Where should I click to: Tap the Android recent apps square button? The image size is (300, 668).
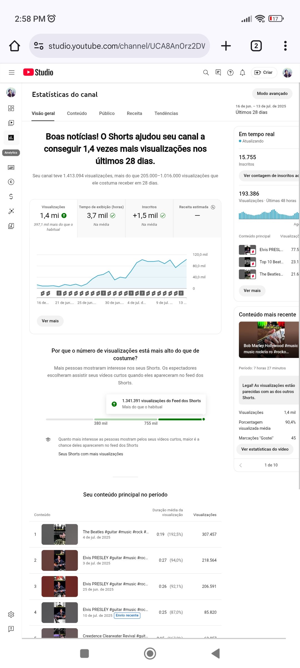(84, 653)
